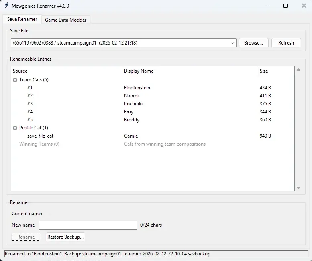The image size is (312, 261).
Task: Open the save file dropdown list
Action: (x=233, y=43)
